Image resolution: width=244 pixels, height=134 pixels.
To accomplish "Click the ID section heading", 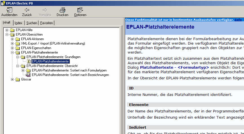I will [x=131, y=88].
